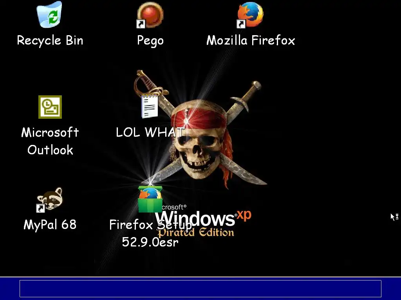Click the "Recycle Bin" label text

50,40
